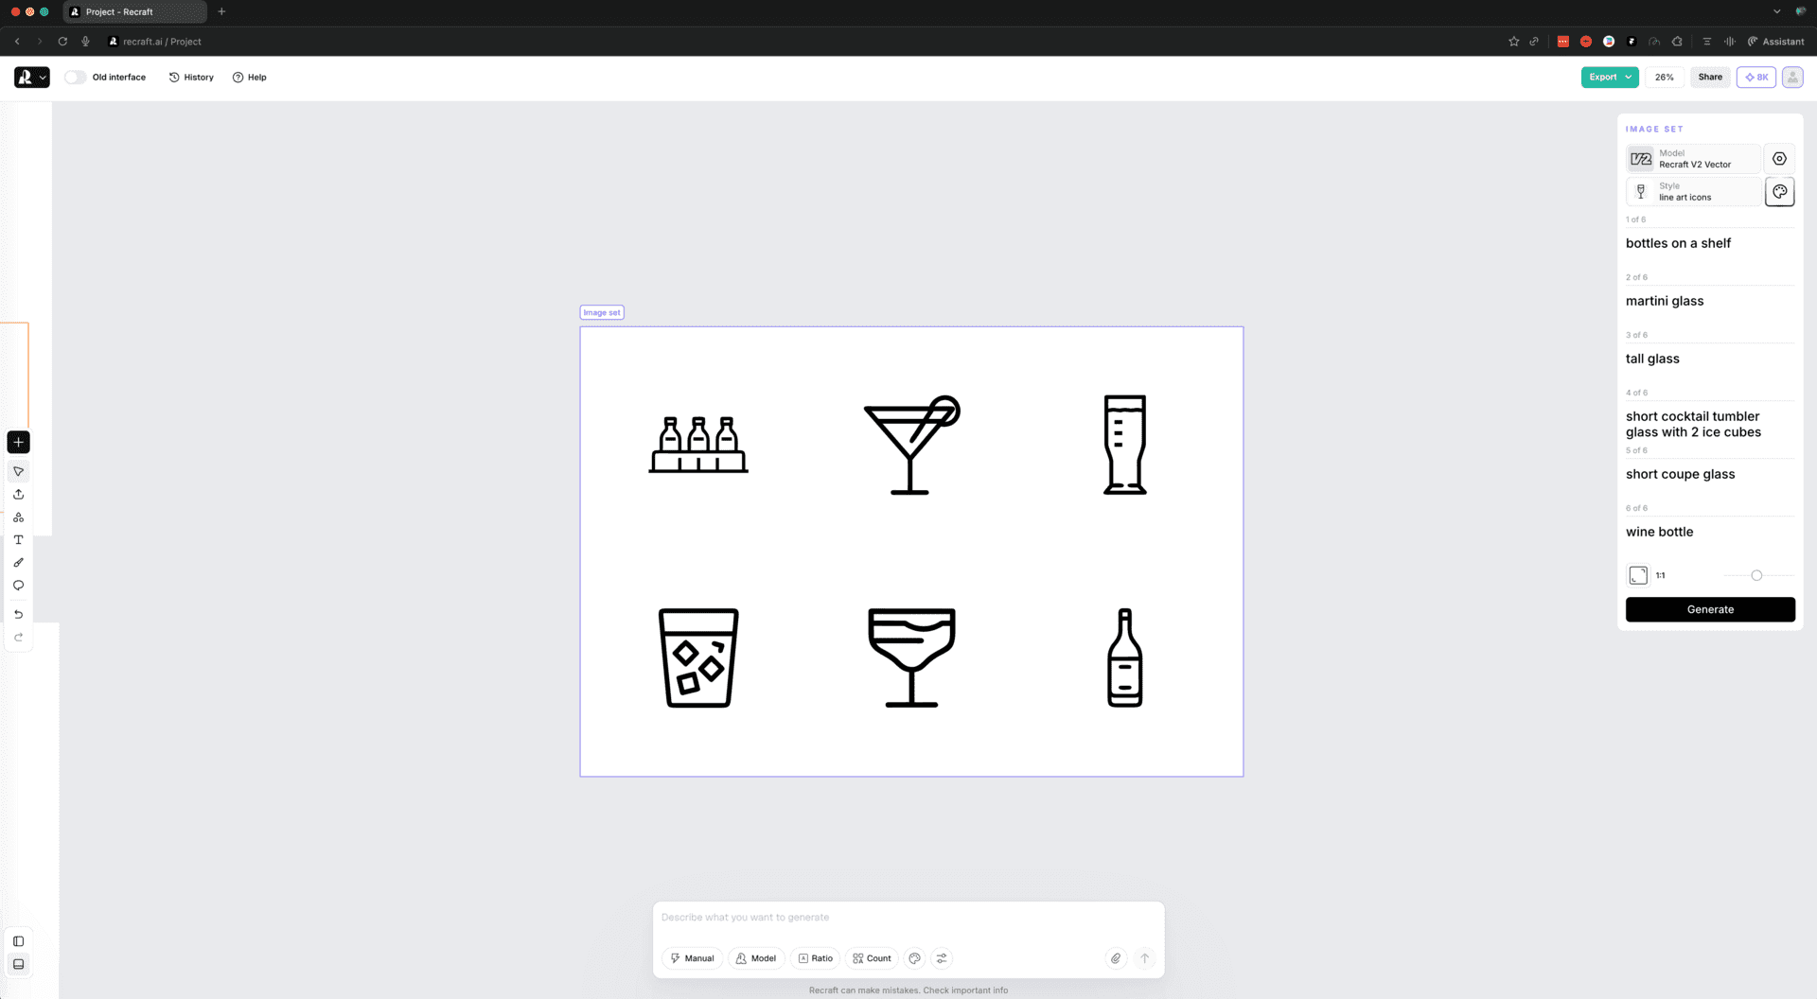Select the brush tool in left toolbar
Viewport: 1817px width, 999px height.
[x=18, y=563]
